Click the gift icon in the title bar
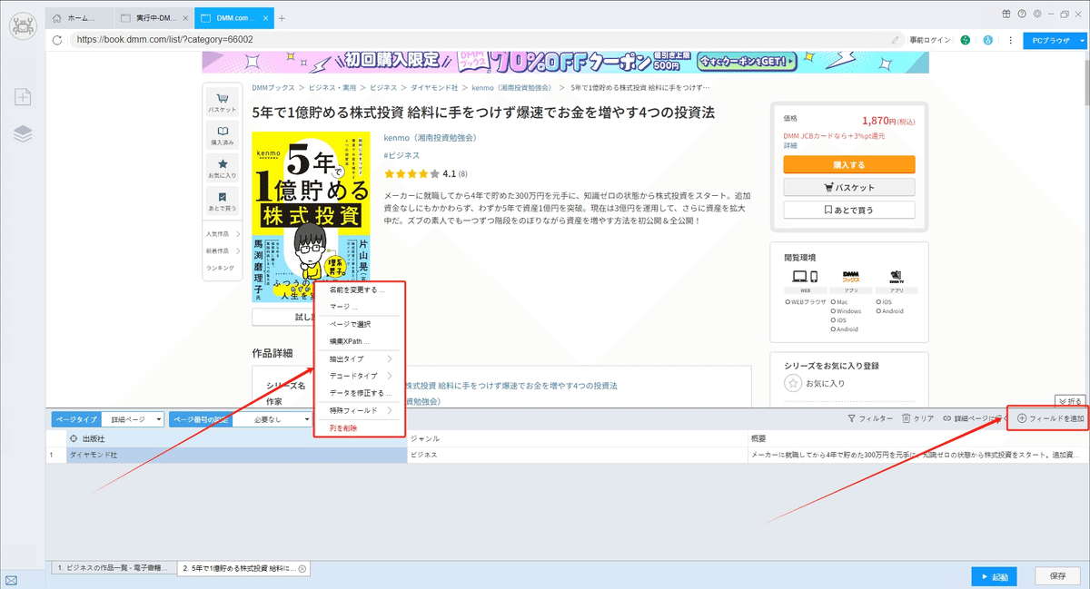Screen dimensions: 1090x589 coord(1006,14)
